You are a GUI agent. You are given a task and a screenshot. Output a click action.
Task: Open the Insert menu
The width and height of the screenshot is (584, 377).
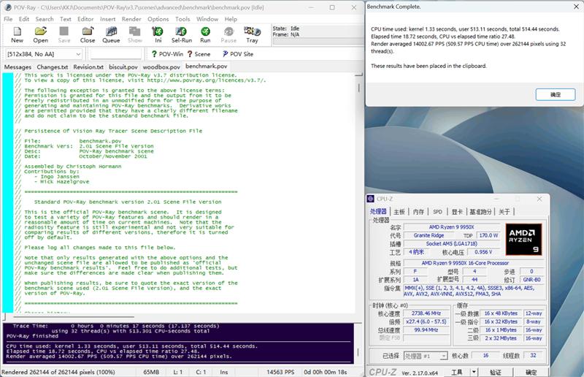coord(107,19)
